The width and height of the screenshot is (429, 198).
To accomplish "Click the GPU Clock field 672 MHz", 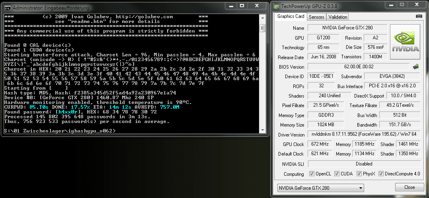I will pos(320,144).
